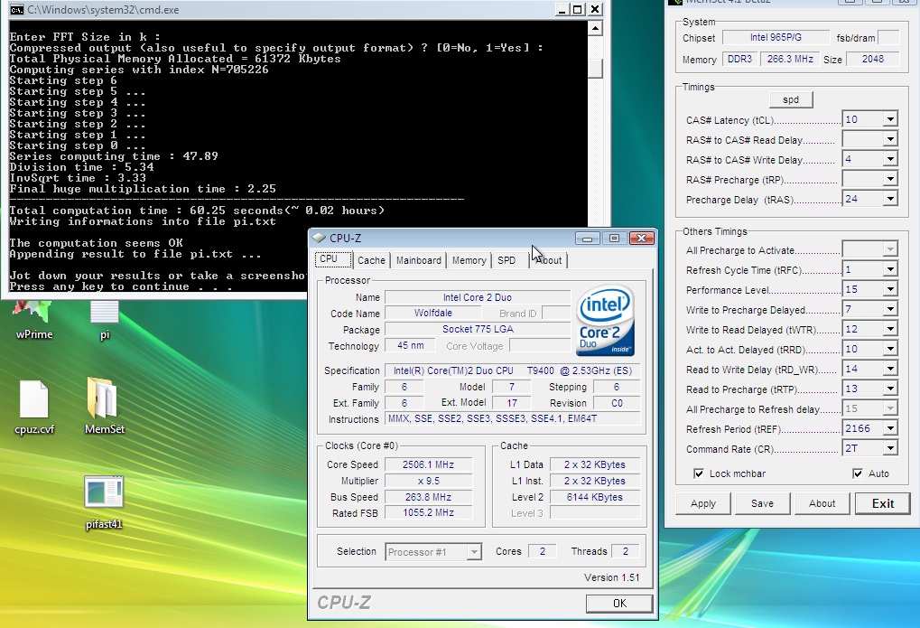Click the Chipset field Intel 965P/G
This screenshot has width=920, height=628.
pyautogui.click(x=775, y=38)
